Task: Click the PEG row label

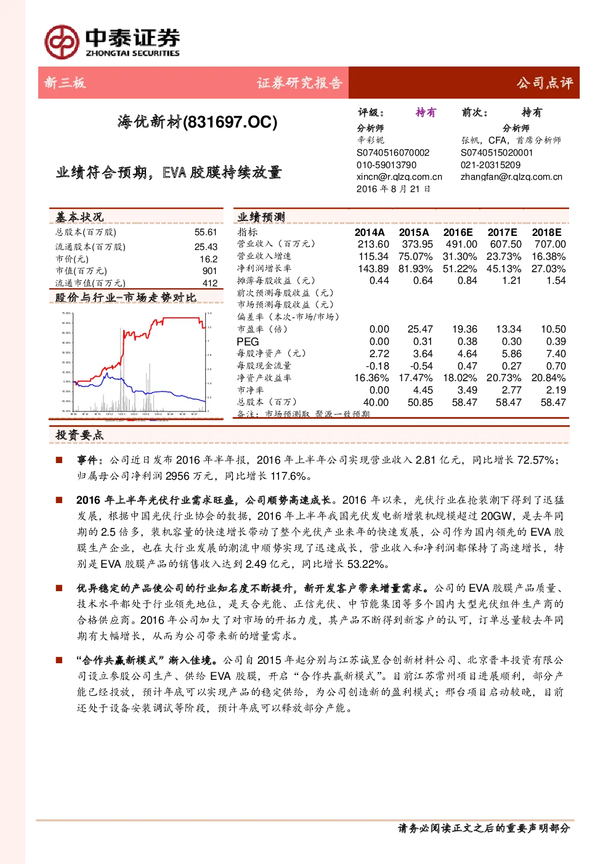Action: tap(248, 342)
